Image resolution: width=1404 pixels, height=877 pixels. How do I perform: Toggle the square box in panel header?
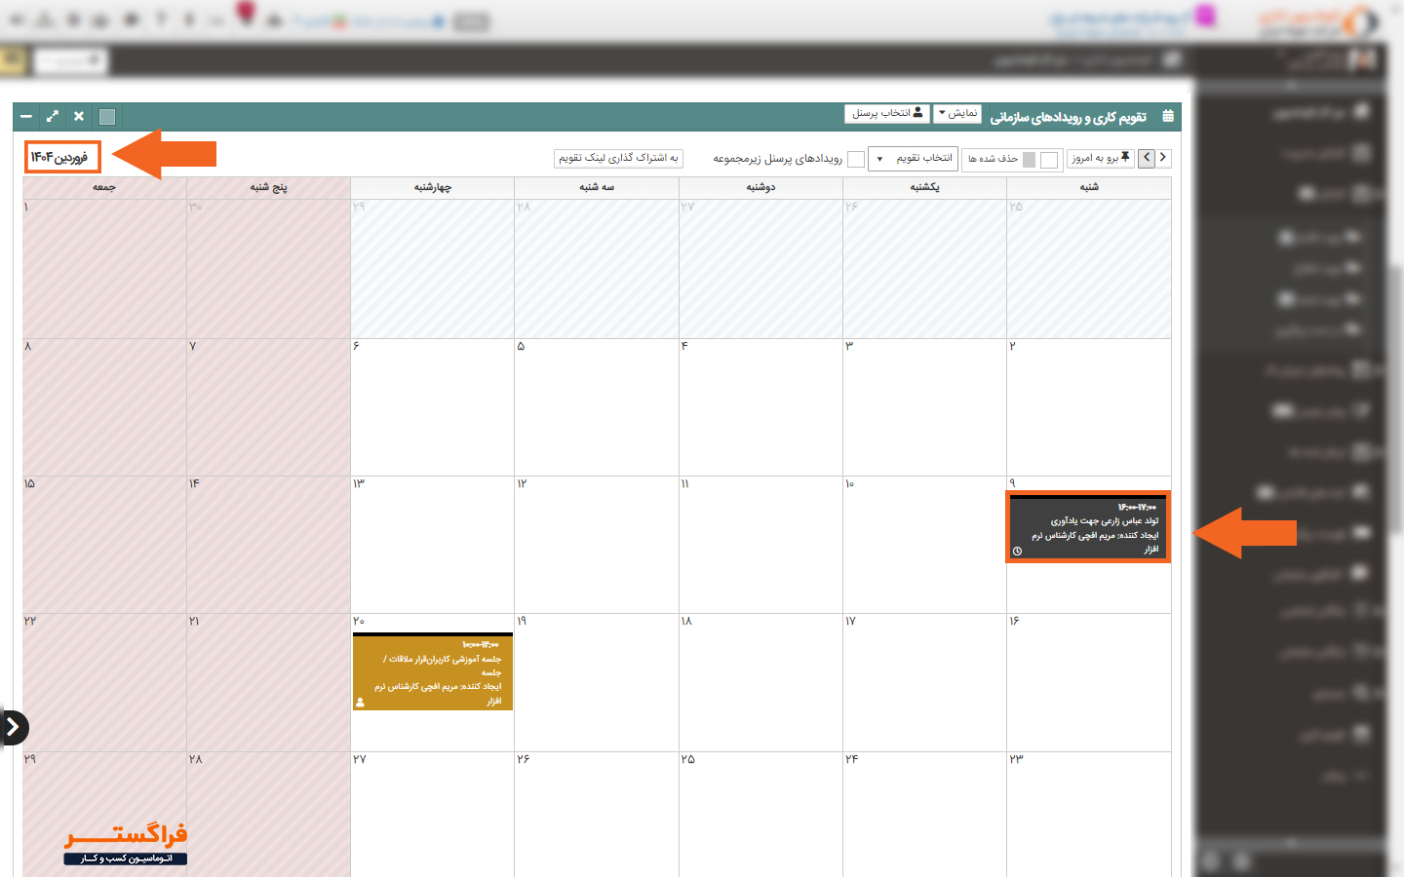107,117
